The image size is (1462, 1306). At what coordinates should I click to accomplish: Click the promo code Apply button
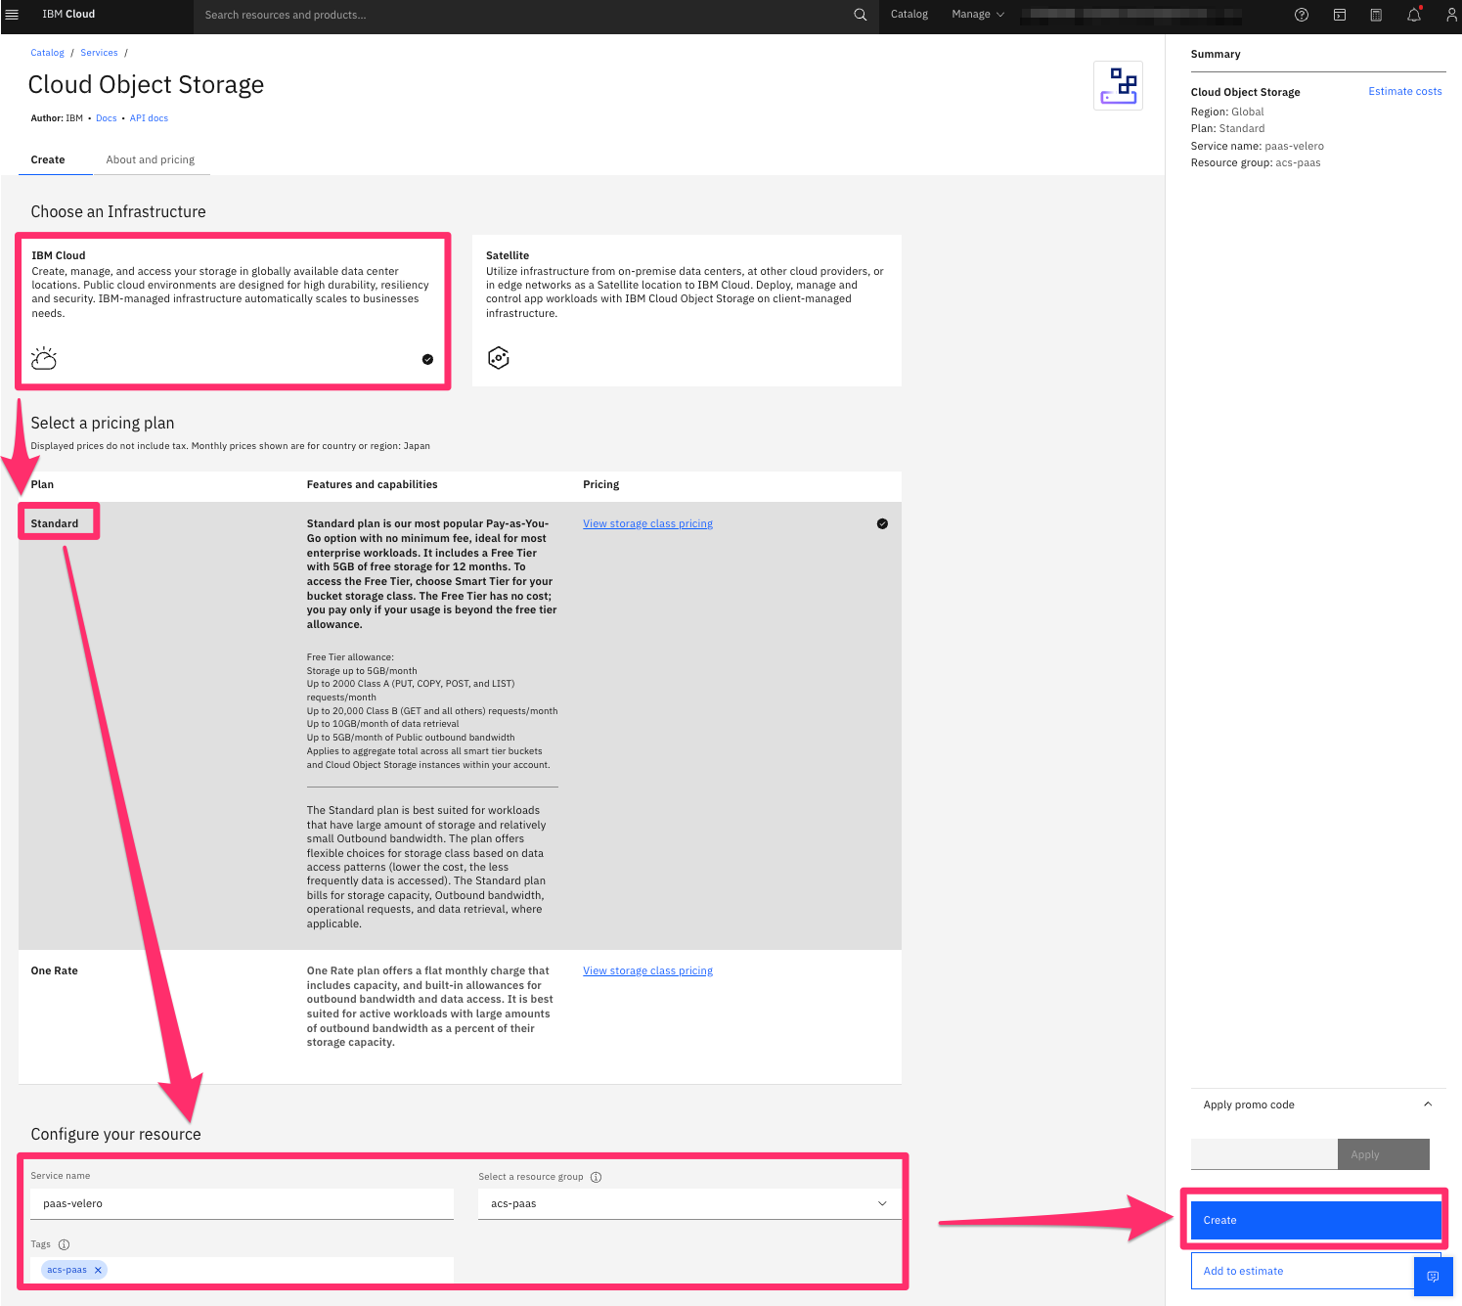pos(1384,1154)
